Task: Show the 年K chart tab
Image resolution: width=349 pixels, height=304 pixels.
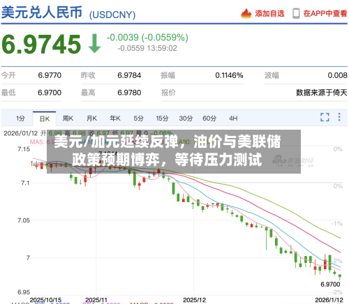Action: 115,119
